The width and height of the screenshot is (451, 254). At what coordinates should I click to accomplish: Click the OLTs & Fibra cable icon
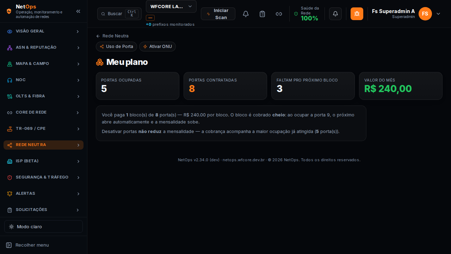click(10, 96)
